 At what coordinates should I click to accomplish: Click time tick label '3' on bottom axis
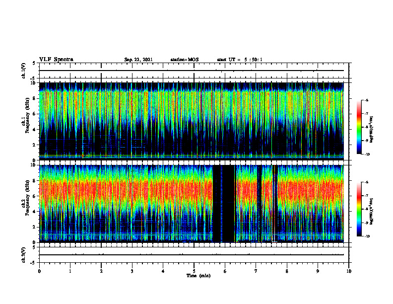point(132,271)
